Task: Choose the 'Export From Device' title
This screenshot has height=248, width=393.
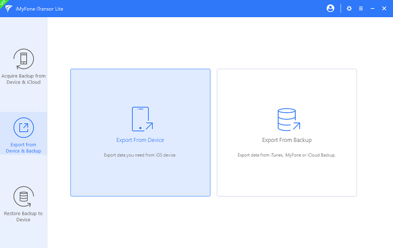Action: pos(140,140)
